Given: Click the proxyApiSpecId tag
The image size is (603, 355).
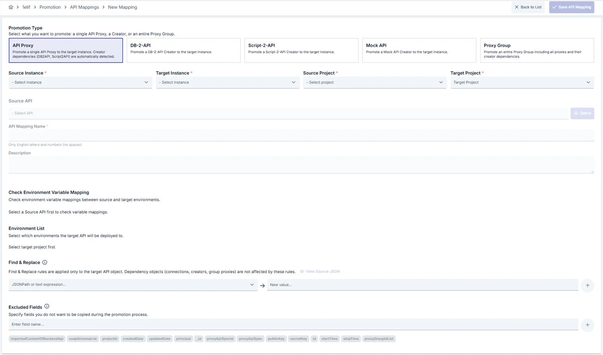Looking at the screenshot, I should pos(220,339).
